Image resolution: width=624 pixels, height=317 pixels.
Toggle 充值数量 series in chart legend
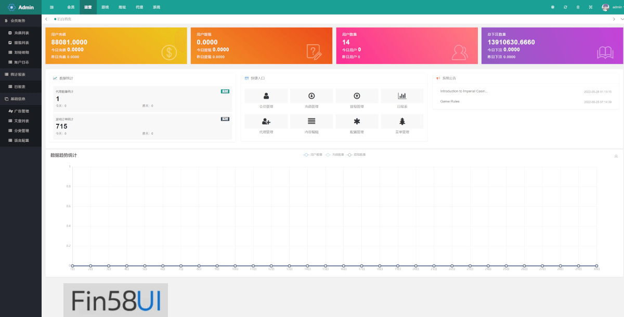click(335, 155)
